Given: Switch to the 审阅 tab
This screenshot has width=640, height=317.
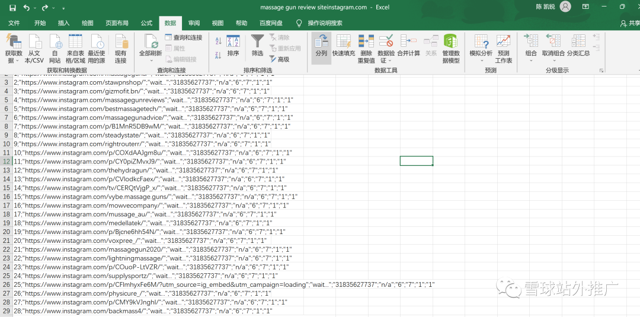Looking at the screenshot, I should pos(194,23).
